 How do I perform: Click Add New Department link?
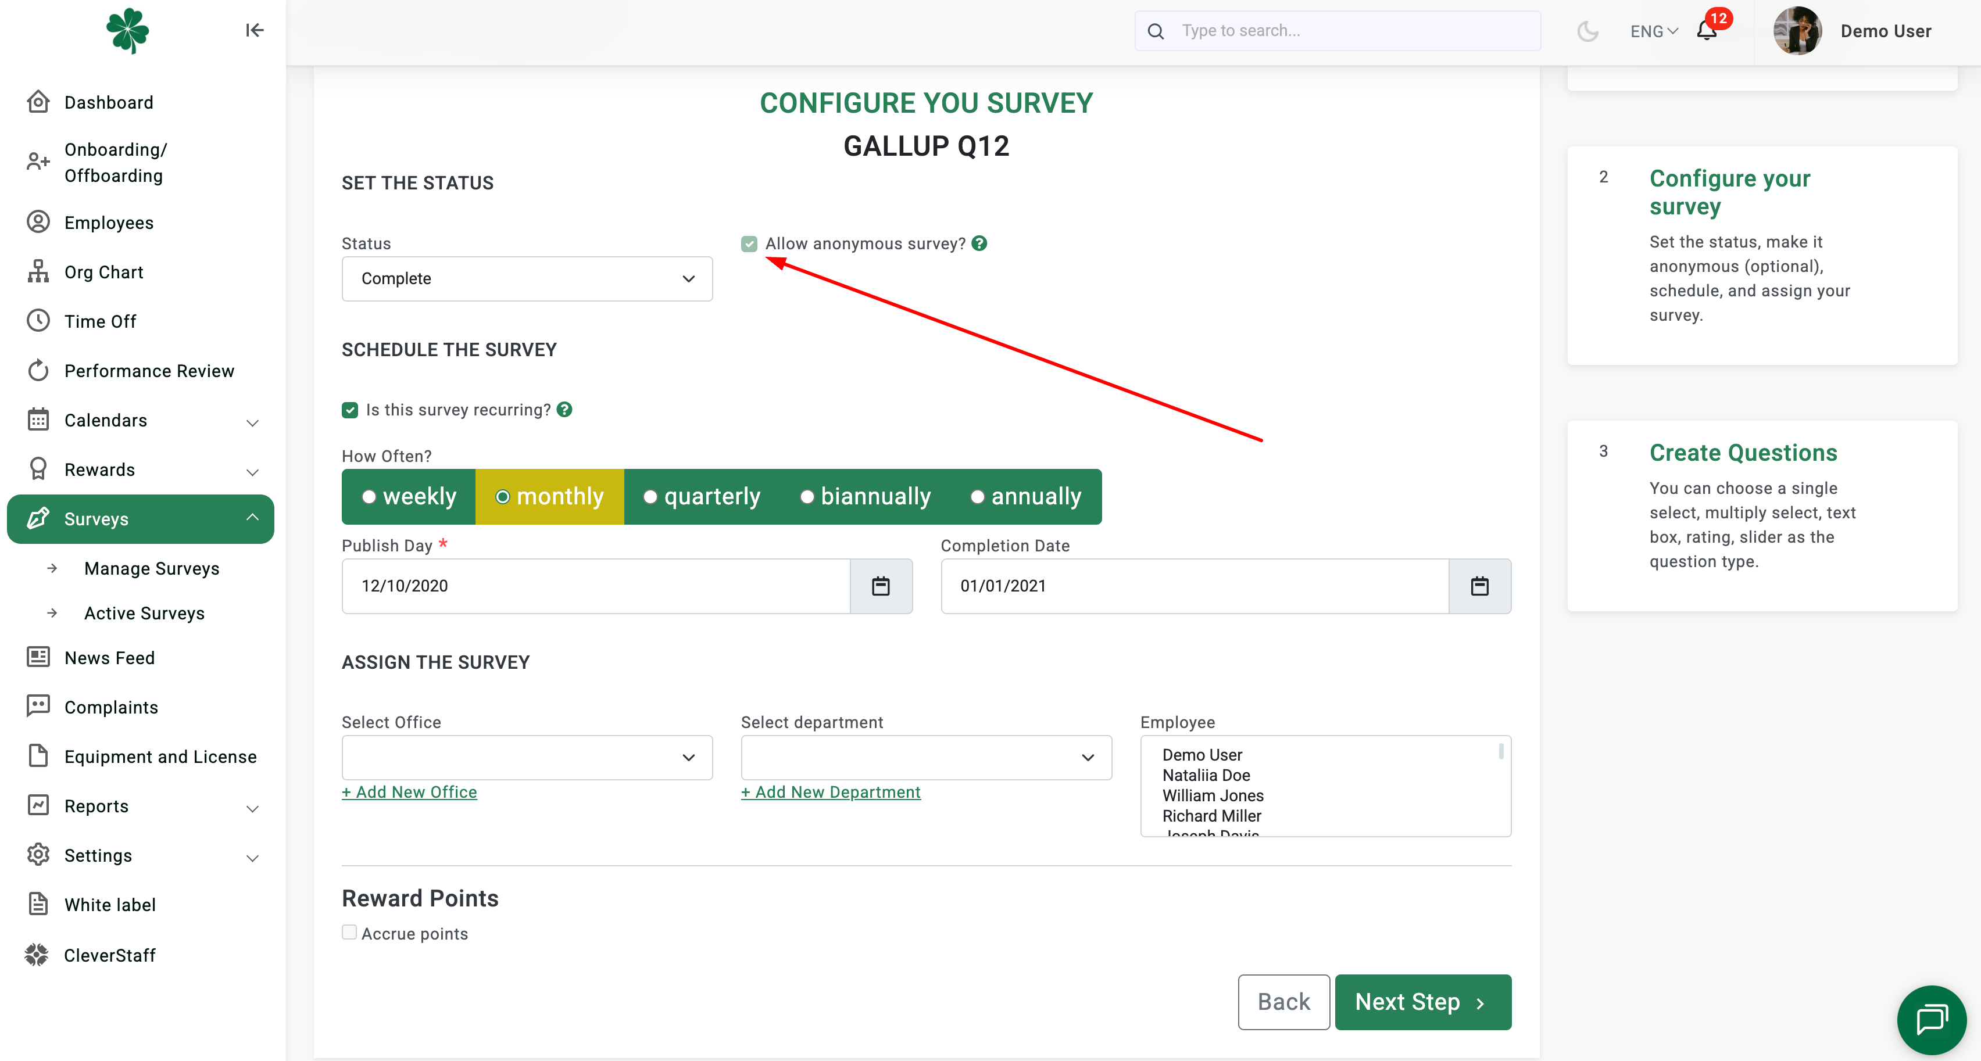(831, 792)
